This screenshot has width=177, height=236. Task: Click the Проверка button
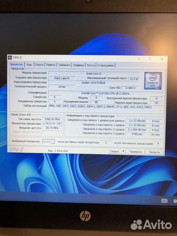tap(135, 152)
